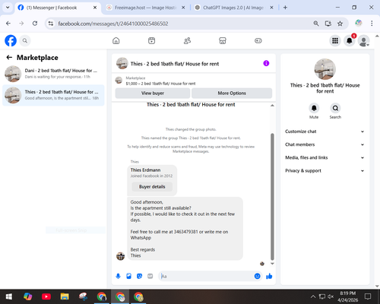Viewport: 380px width, 304px height.
Task: Open the Marketplace storefront icon
Action: point(223,40)
